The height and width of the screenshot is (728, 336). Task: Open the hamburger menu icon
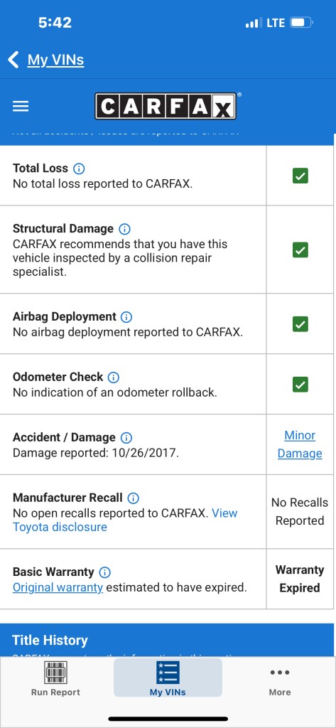coord(21,107)
